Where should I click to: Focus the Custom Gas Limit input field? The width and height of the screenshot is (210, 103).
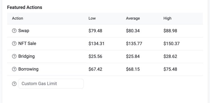pos(51,84)
